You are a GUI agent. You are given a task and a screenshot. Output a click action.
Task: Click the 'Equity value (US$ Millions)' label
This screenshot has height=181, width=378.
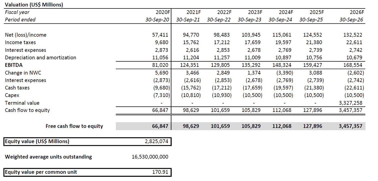click(37, 141)
